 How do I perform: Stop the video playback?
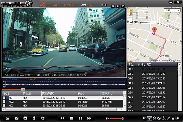71,118
